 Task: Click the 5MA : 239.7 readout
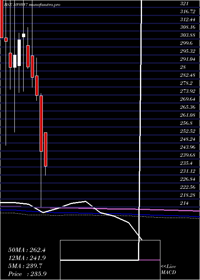25,266
